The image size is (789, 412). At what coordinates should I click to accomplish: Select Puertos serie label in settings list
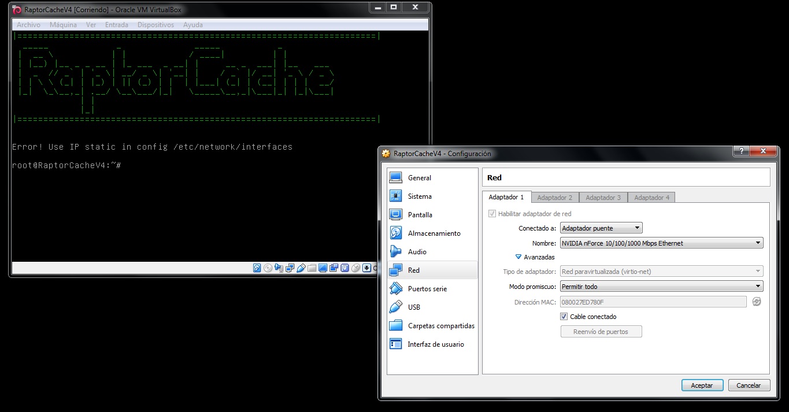point(427,289)
